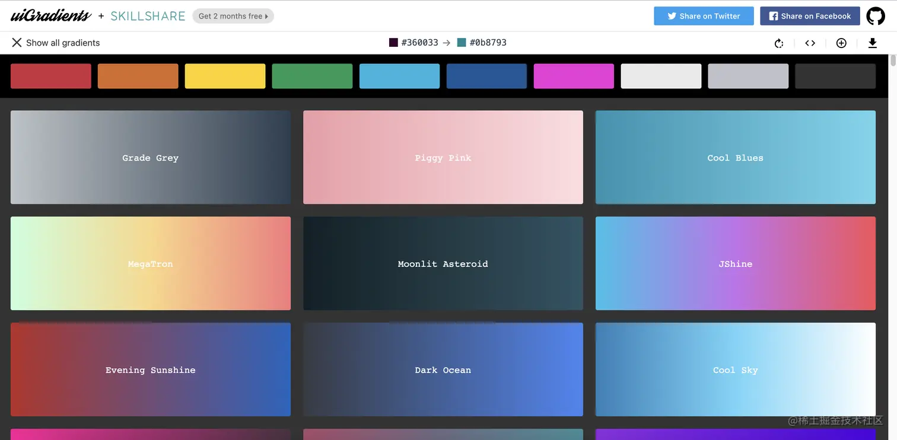Click the Get 2 months free button
Screen dimensions: 897x440
point(233,16)
